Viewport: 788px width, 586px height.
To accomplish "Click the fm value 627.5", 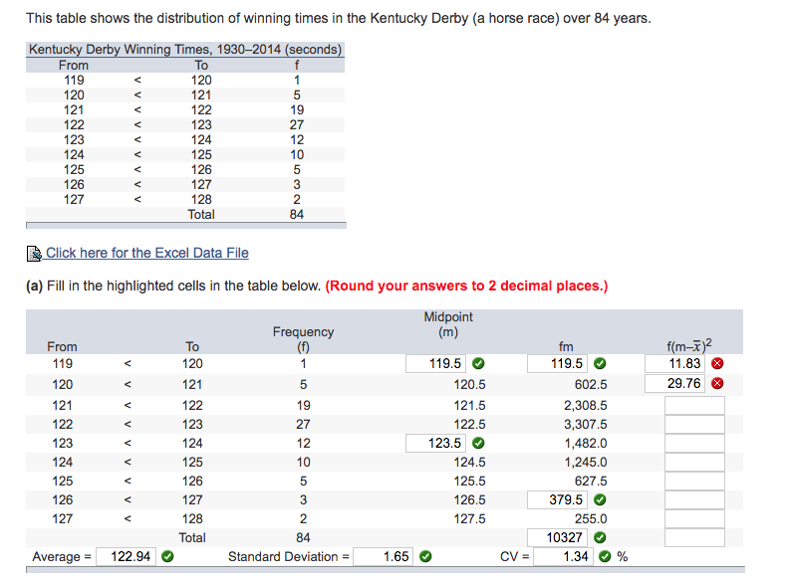I will (x=591, y=482).
